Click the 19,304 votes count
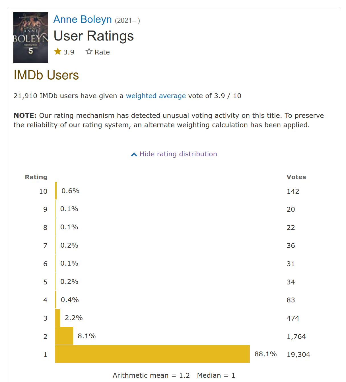The image size is (346, 382). click(x=298, y=355)
